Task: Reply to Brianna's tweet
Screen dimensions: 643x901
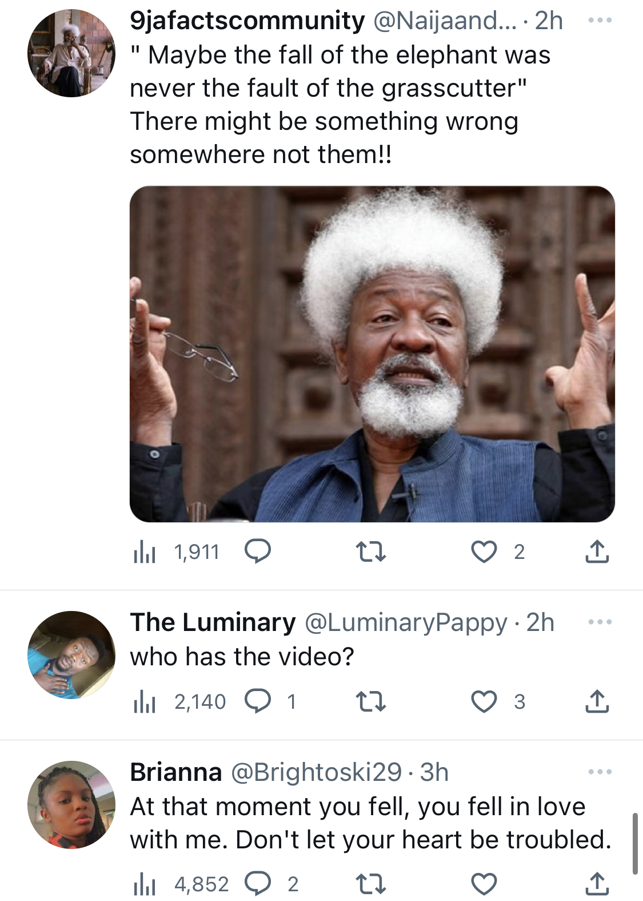Action: pos(258,884)
